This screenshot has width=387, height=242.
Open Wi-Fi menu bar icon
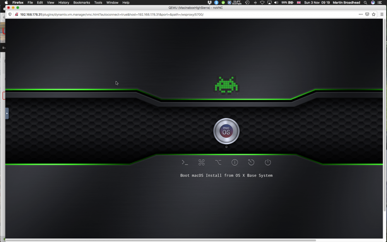[x=262, y=2]
